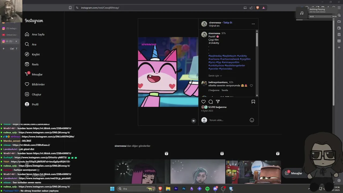This screenshot has width=343, height=193.
Task: Open the Cars Mater reel thumbnail
Action: click(x=253, y=172)
